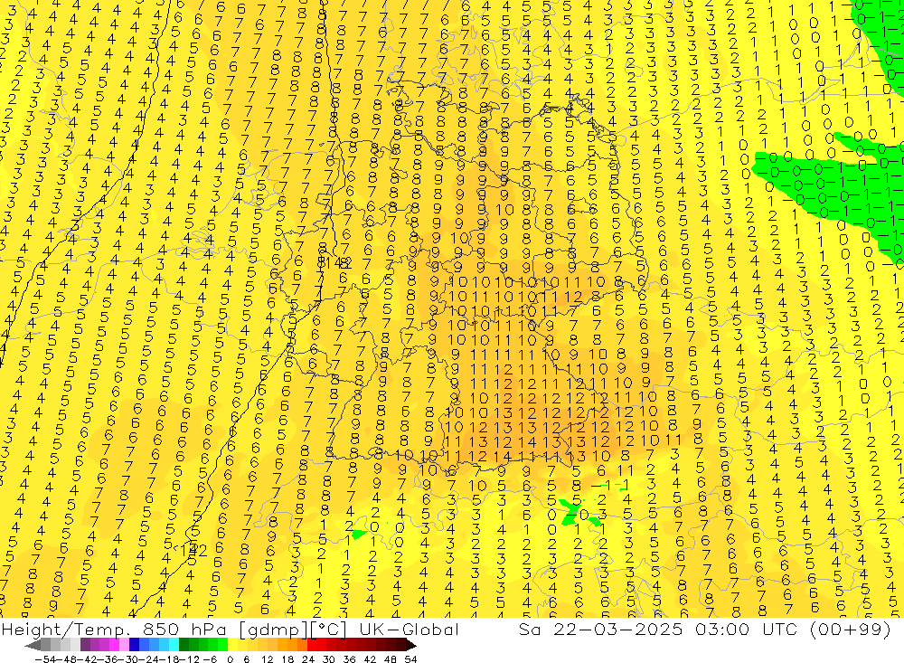Viewport: 904px width, 663px height.
Task: Select the yellow legend swatch above 0
Action: (233, 645)
